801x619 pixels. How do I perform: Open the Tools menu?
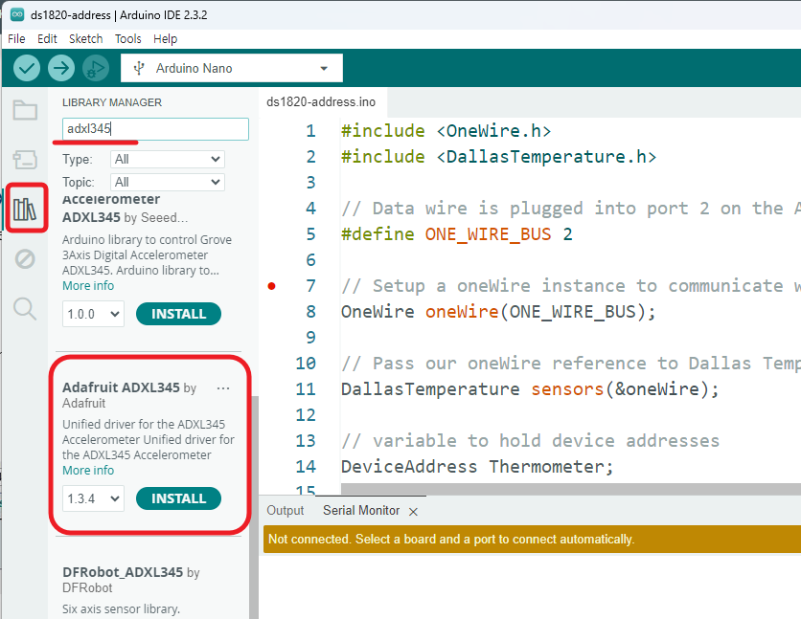[x=127, y=39]
